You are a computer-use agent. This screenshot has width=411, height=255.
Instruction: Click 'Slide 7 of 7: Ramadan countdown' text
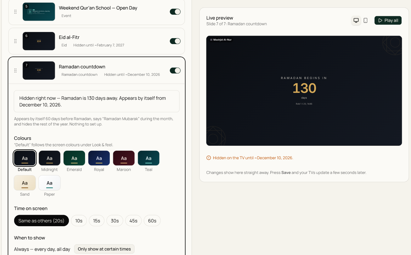[237, 24]
